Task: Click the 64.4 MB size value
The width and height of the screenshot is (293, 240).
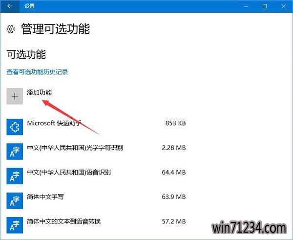Action: coord(174,172)
